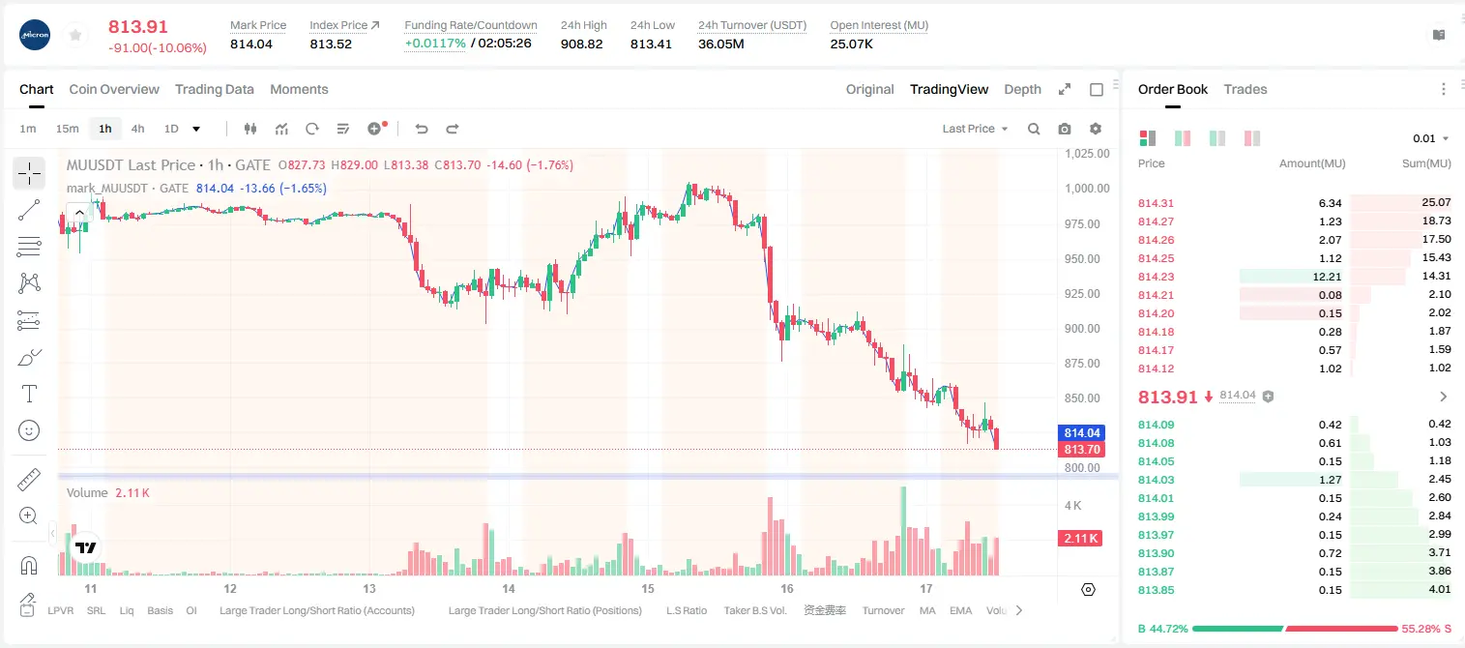
Task: Select the text annotation tool
Action: tap(29, 394)
